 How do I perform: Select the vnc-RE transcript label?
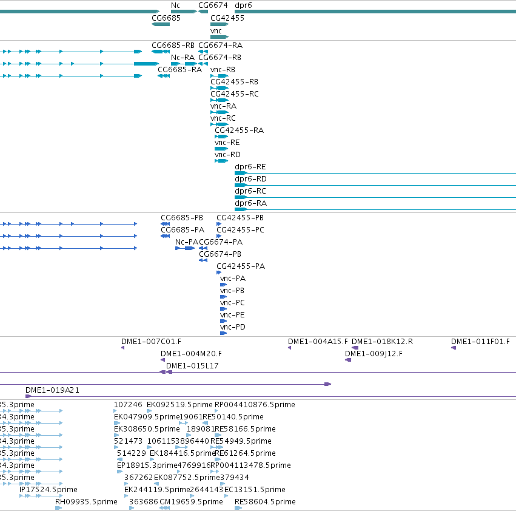(227, 143)
